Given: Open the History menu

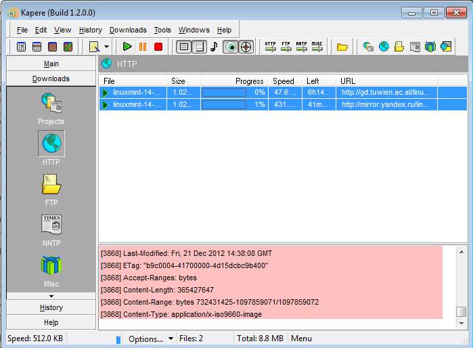Looking at the screenshot, I should pyautogui.click(x=91, y=30).
